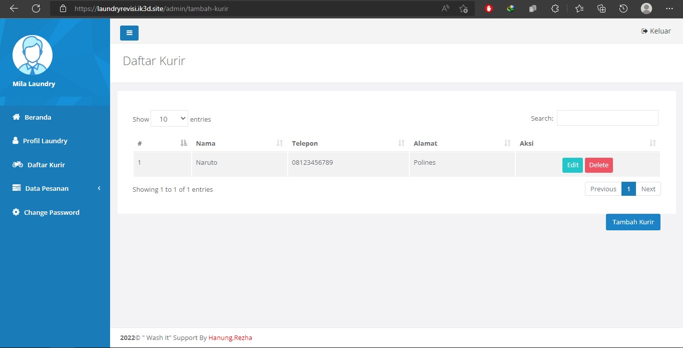Viewport: 683px width, 348px height.
Task: Edit the Naruto courier entry
Action: (572, 165)
